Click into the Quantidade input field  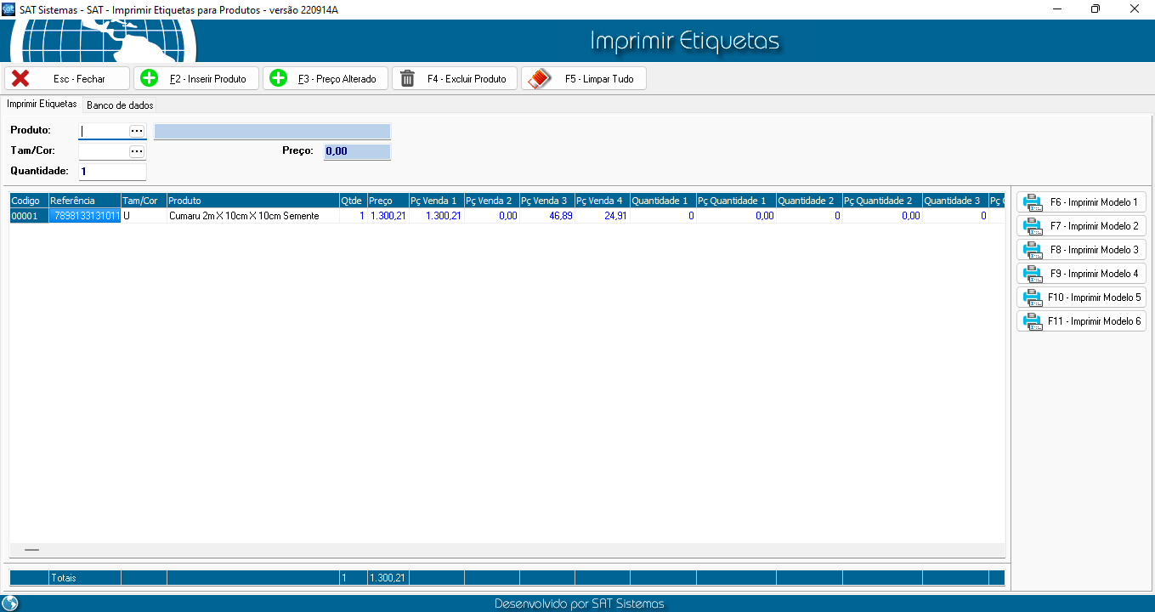click(x=111, y=172)
